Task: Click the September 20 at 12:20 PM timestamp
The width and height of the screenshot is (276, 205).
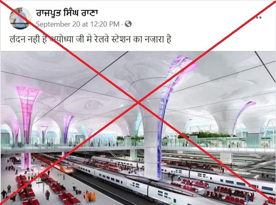Action: (77, 24)
